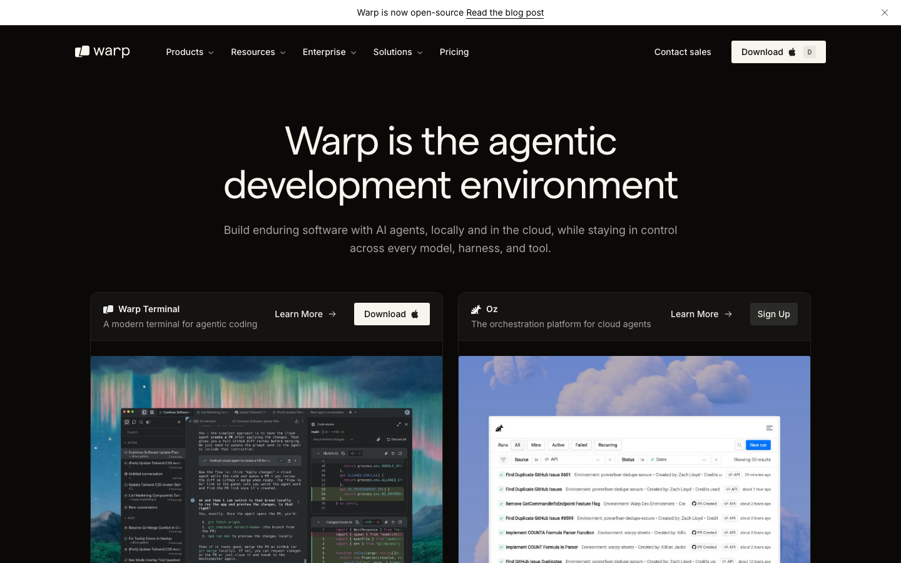Expand the Resources menu
Screen dimensions: 901x563
(x=258, y=52)
